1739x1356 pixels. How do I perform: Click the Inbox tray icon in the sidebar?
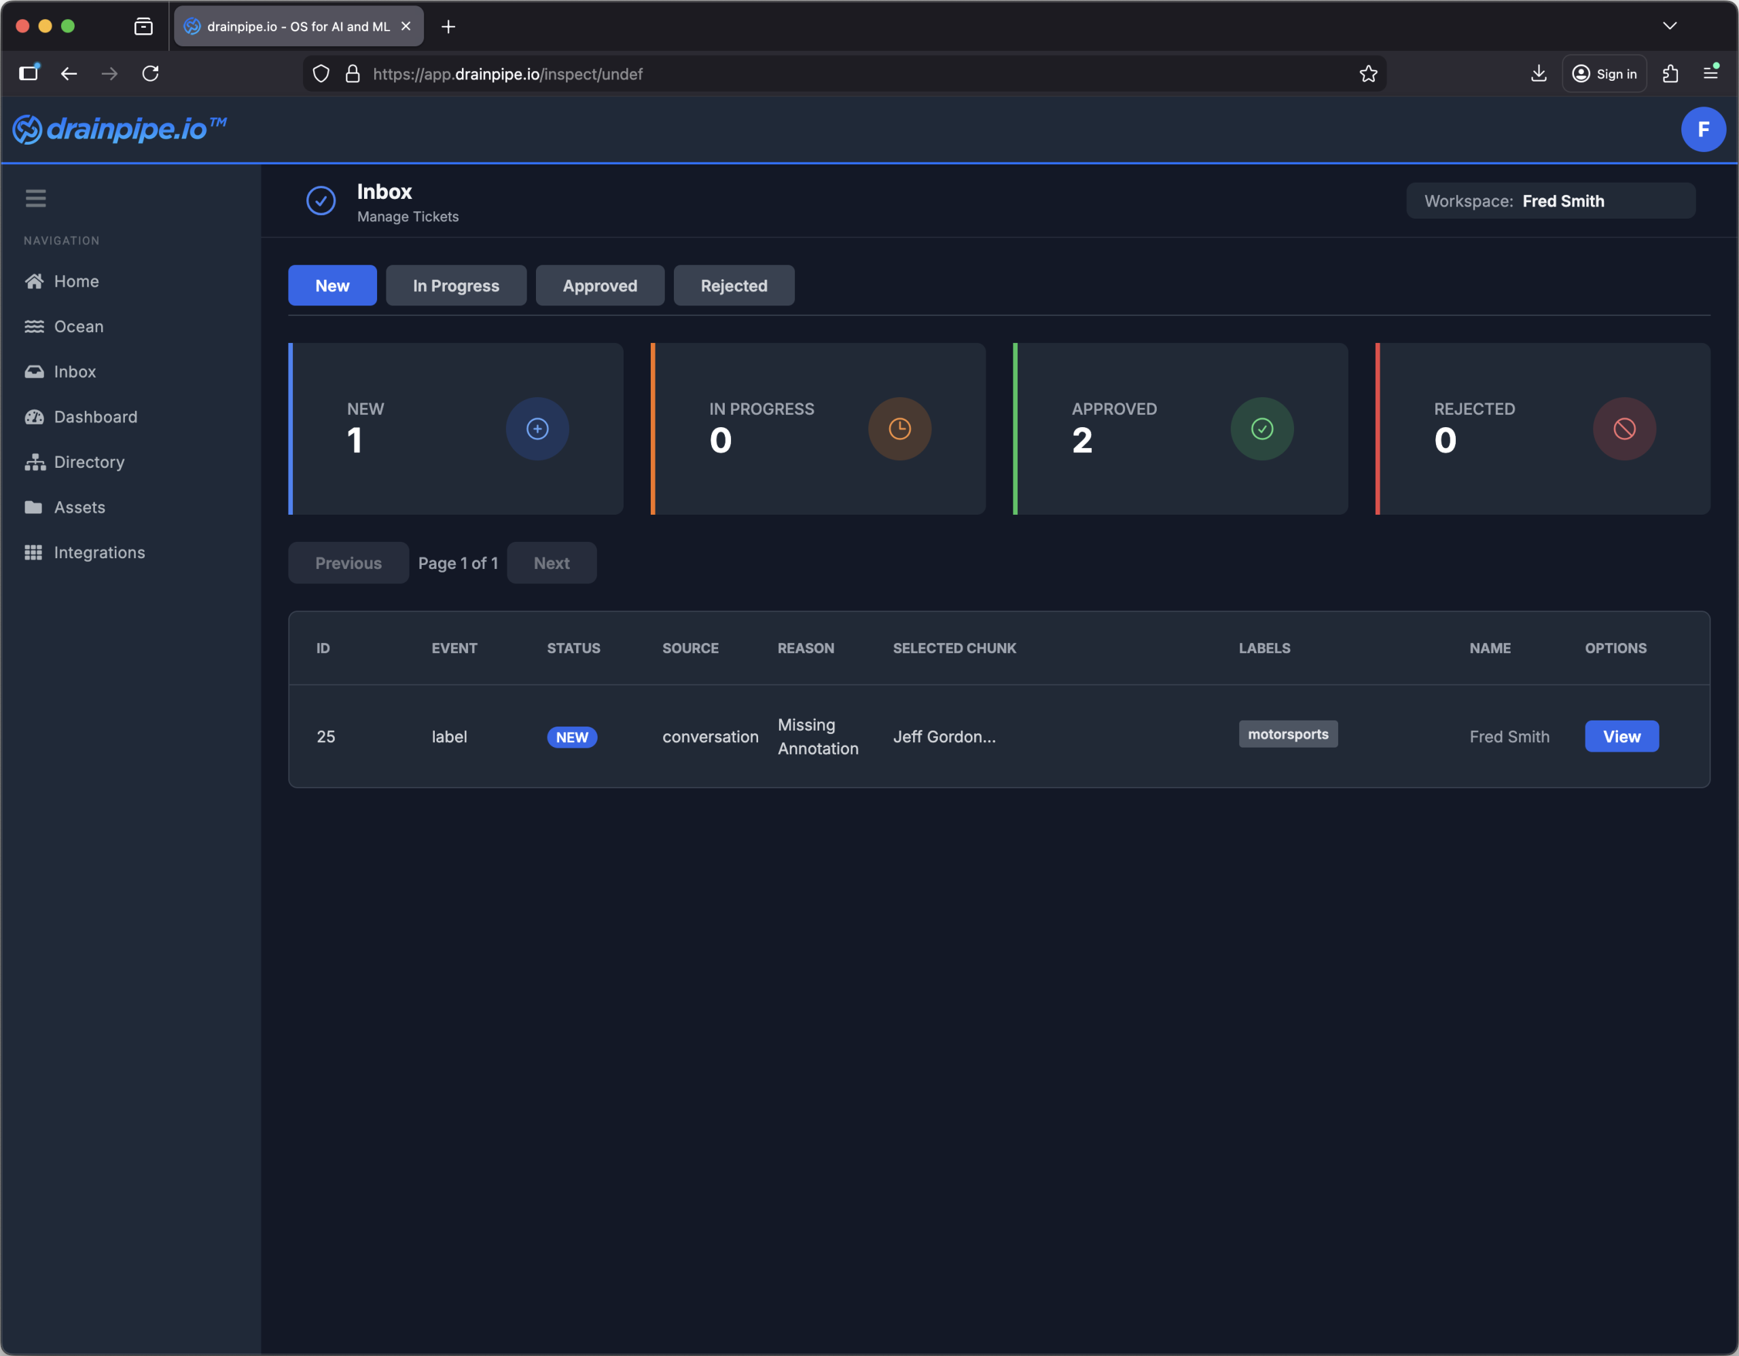[33, 371]
